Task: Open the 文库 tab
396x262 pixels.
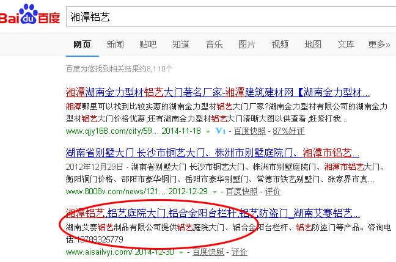Action: point(346,45)
